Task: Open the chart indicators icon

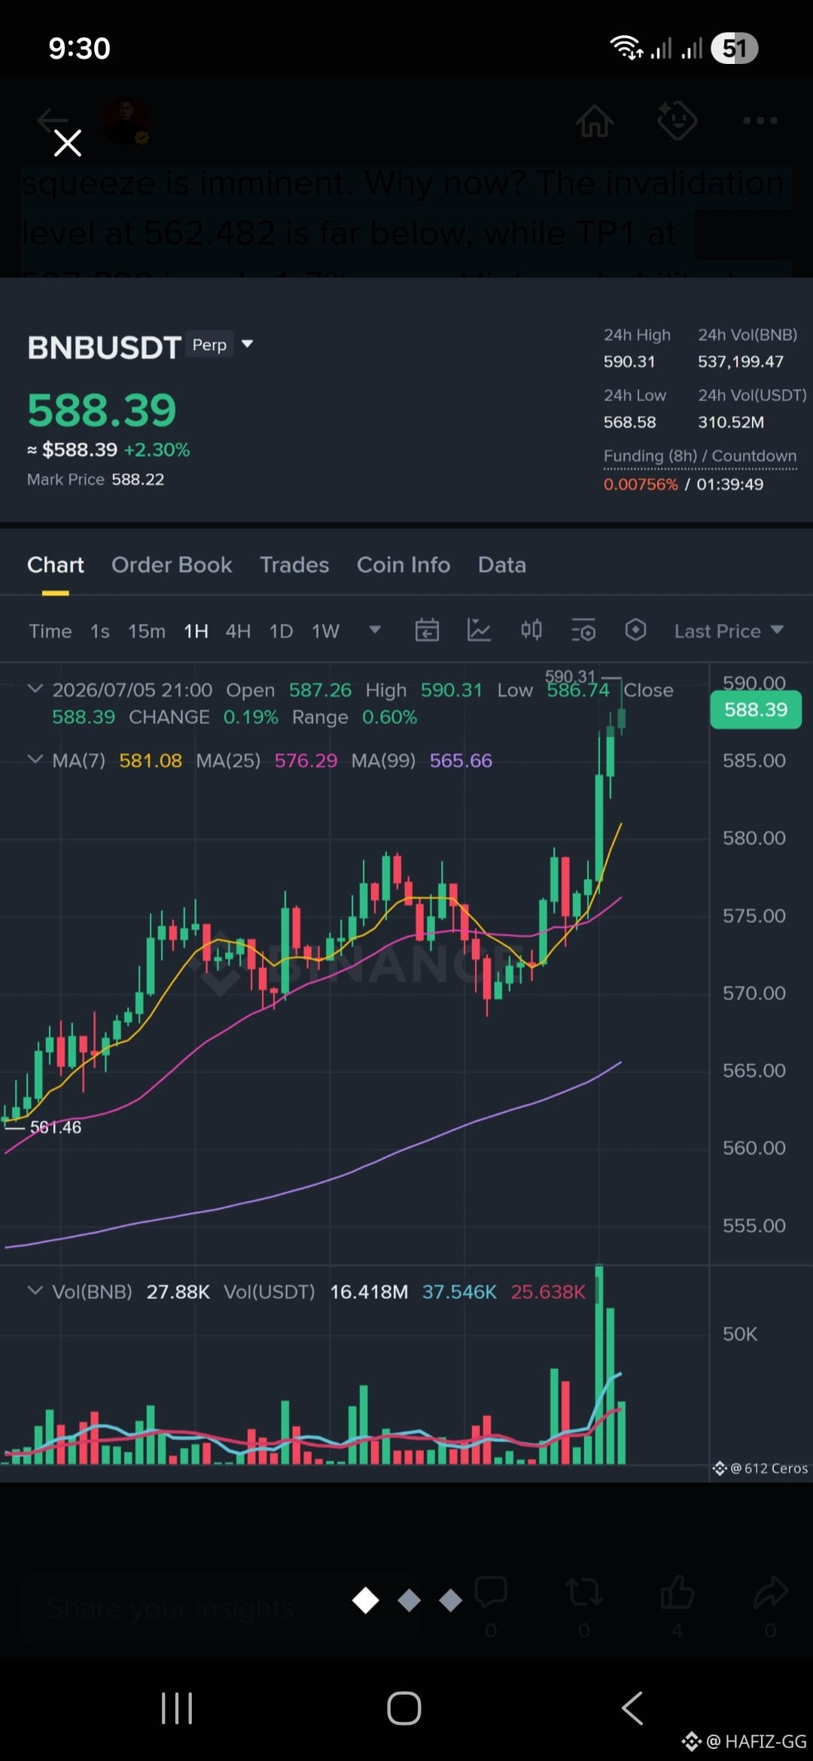Action: [x=479, y=630]
